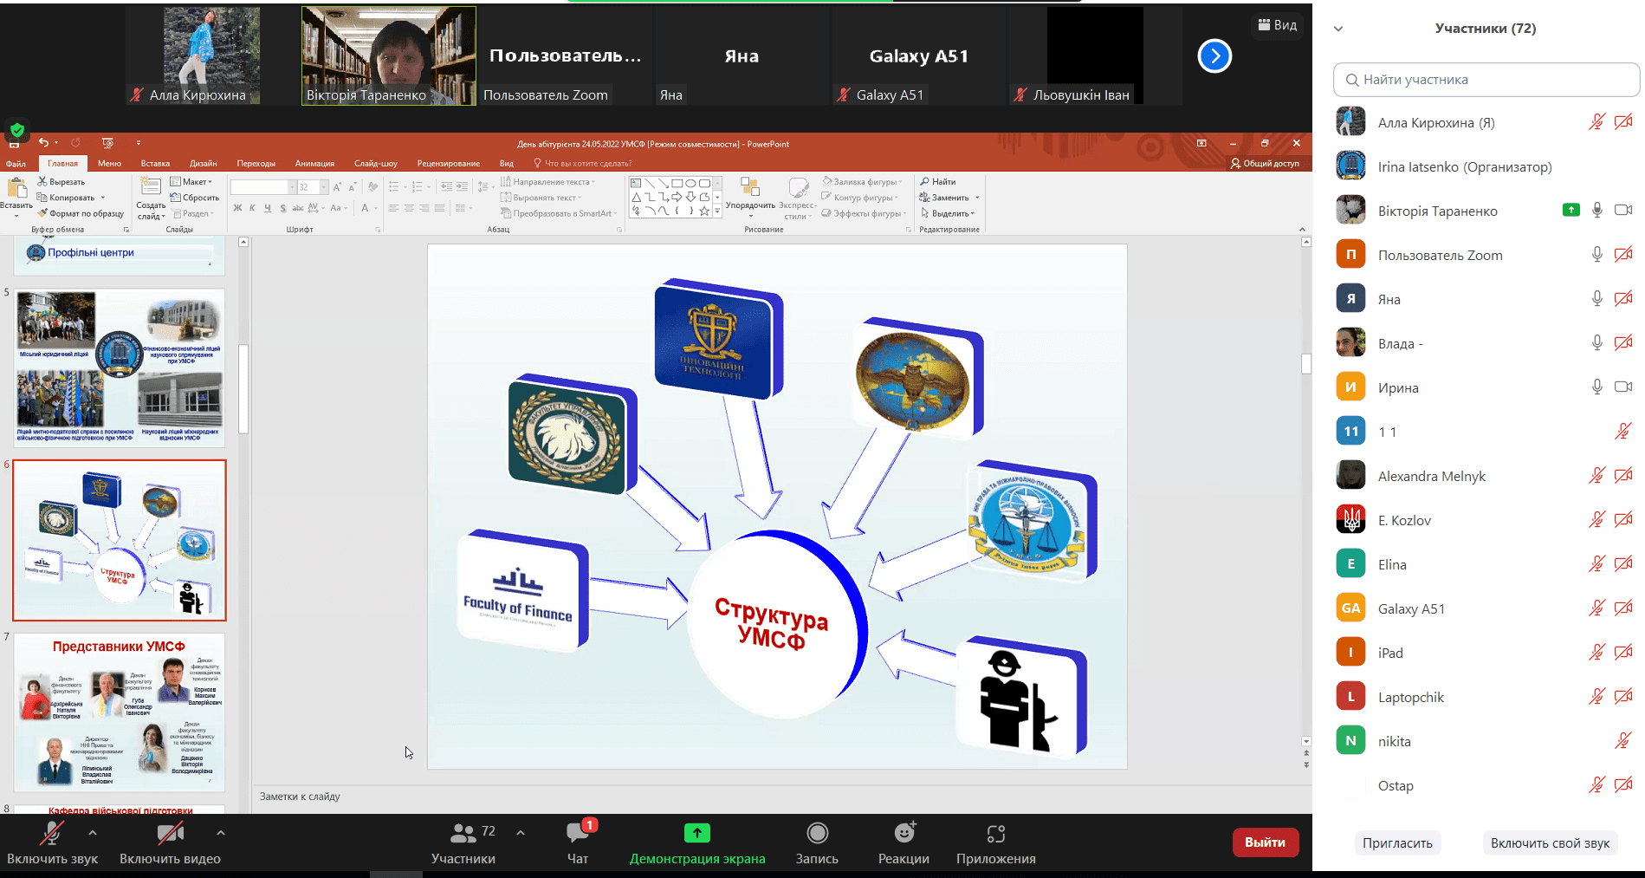Toggle Italic formatting button
This screenshot has width=1645, height=878.
(x=252, y=208)
